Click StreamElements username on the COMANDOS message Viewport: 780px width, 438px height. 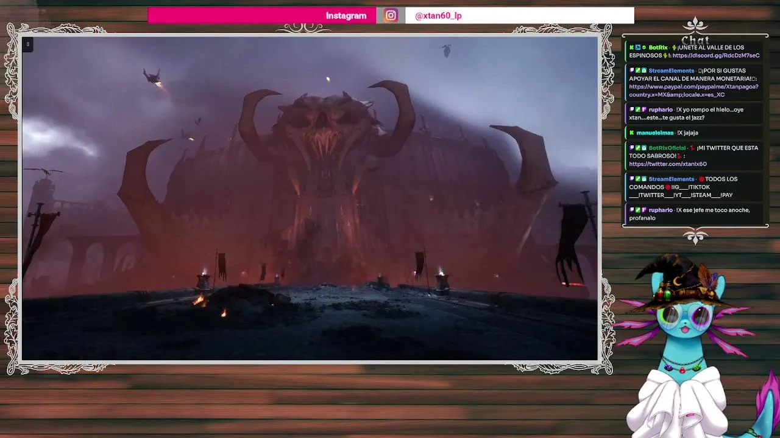click(671, 179)
